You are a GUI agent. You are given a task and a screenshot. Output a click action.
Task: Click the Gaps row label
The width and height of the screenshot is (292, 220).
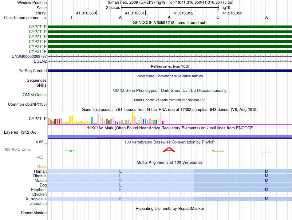[42, 167]
